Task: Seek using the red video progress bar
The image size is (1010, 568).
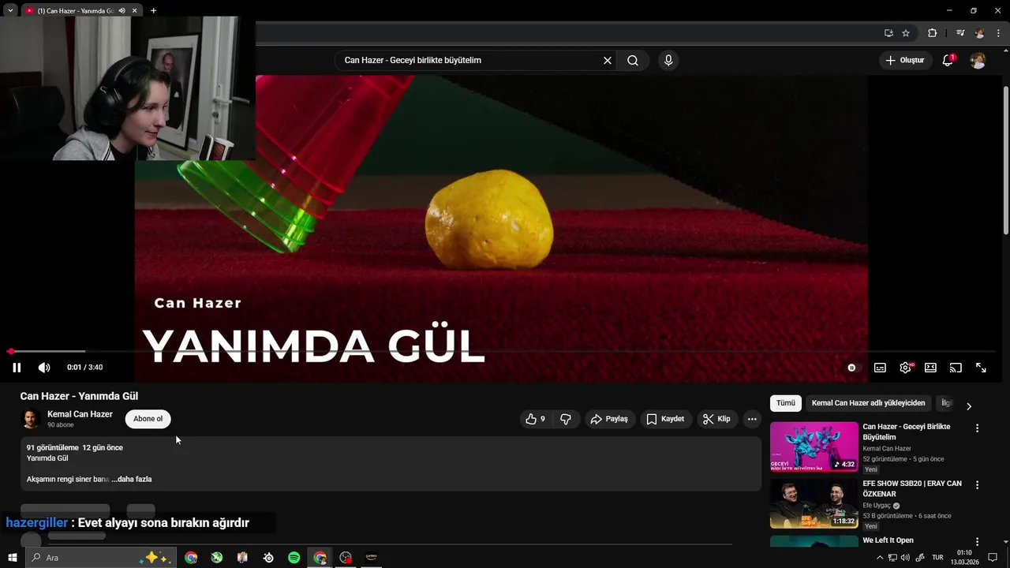Action: [502, 351]
